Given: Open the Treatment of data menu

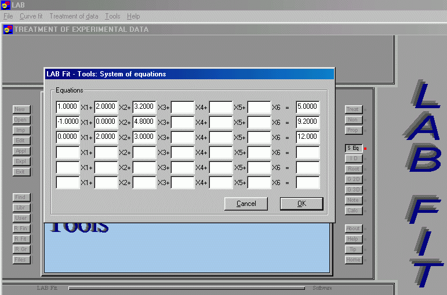Looking at the screenshot, I should click(x=74, y=16).
